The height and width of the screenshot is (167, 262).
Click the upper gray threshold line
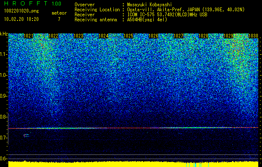point(133,154)
